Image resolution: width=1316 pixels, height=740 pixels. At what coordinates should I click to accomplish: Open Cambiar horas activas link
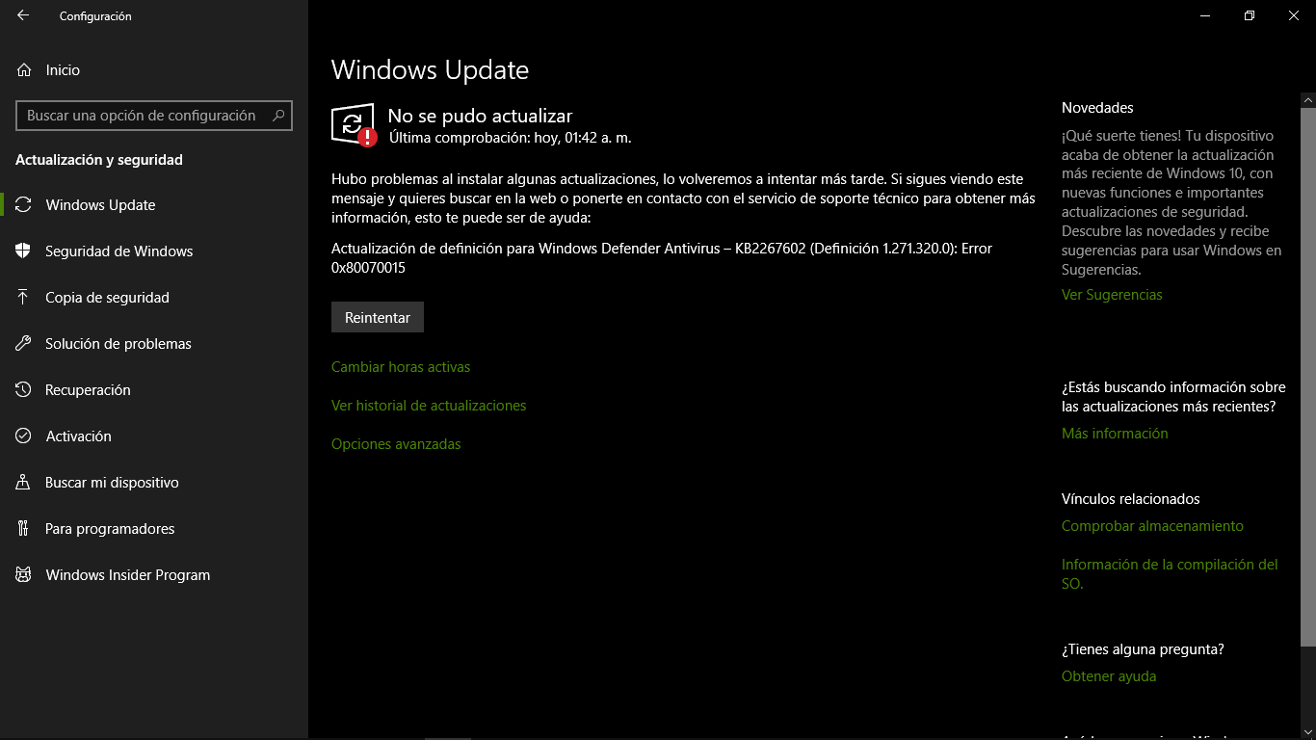pos(401,367)
